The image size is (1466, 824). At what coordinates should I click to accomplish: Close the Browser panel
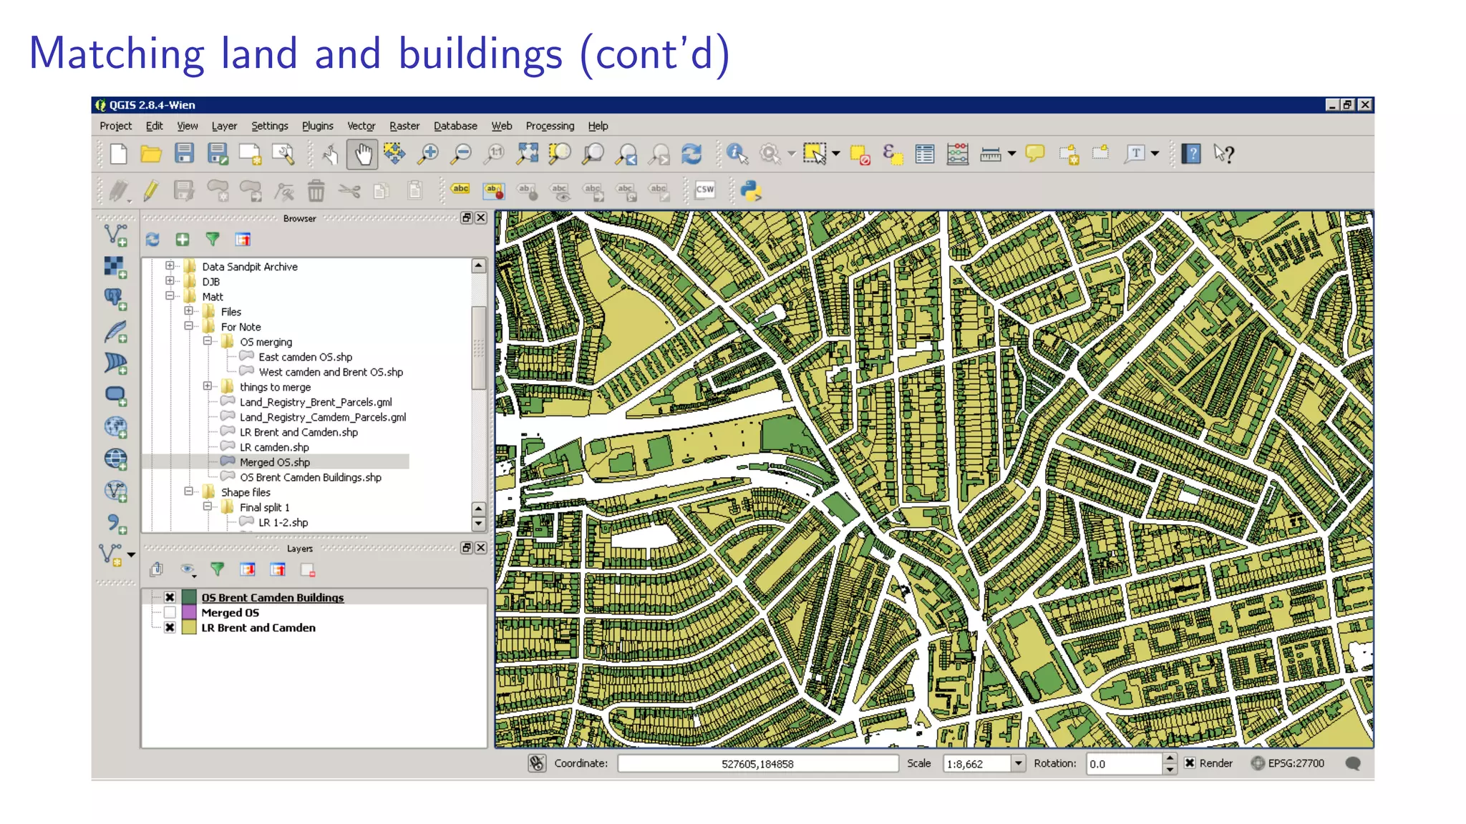point(481,218)
